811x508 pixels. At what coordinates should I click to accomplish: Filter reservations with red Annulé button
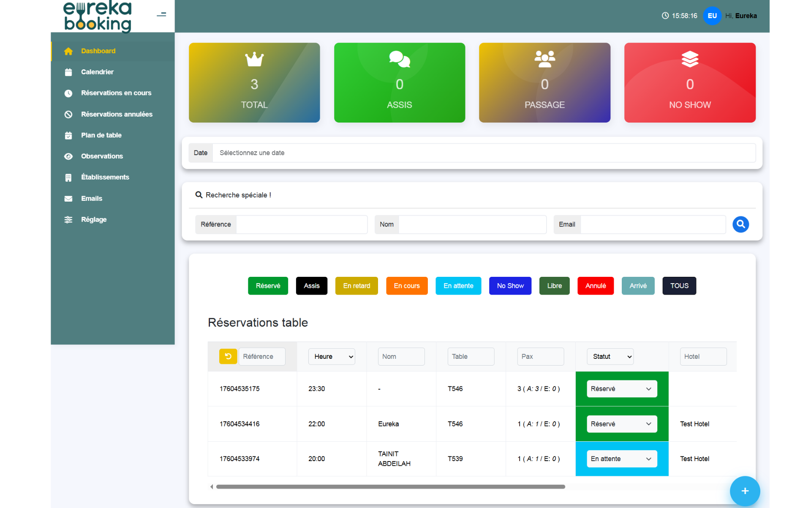595,286
